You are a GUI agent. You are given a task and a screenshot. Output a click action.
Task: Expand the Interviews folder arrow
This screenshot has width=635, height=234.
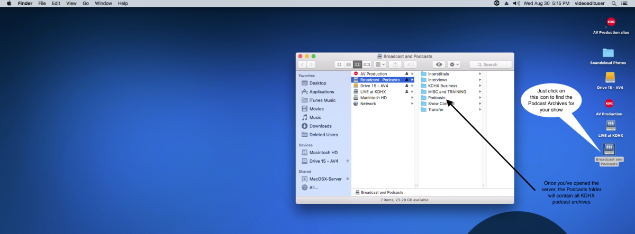[480, 80]
